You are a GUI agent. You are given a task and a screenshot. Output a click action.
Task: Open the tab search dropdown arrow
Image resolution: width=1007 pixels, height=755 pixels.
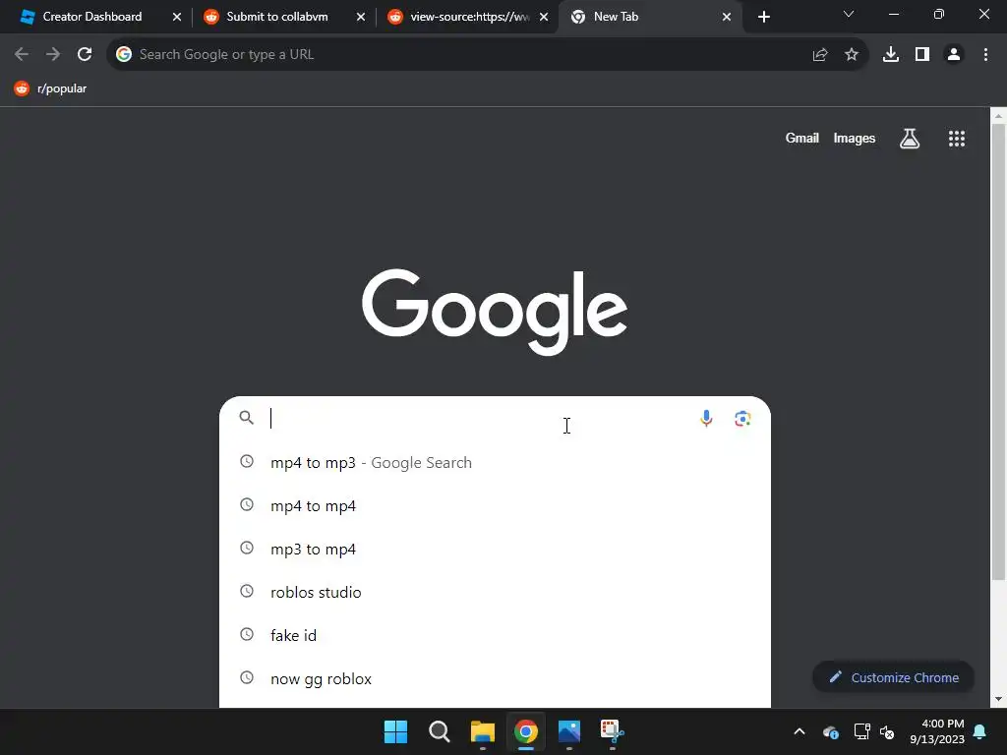849,14
